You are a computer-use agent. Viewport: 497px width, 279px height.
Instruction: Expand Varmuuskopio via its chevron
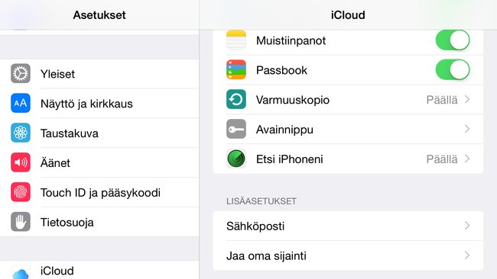click(467, 100)
